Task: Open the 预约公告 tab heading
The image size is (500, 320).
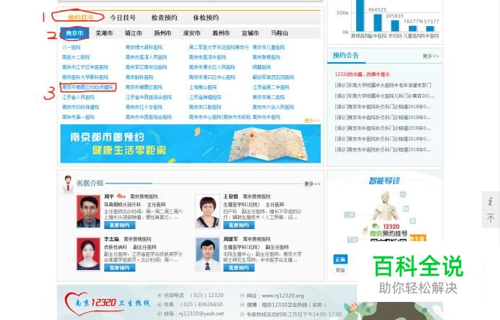Action: [x=346, y=56]
